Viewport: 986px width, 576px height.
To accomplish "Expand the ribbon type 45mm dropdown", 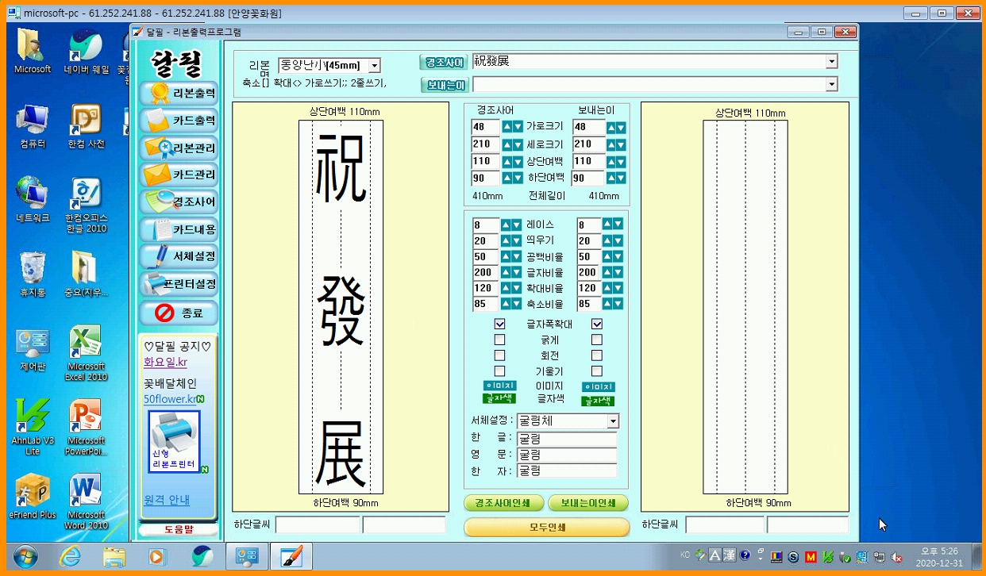I will (x=375, y=66).
